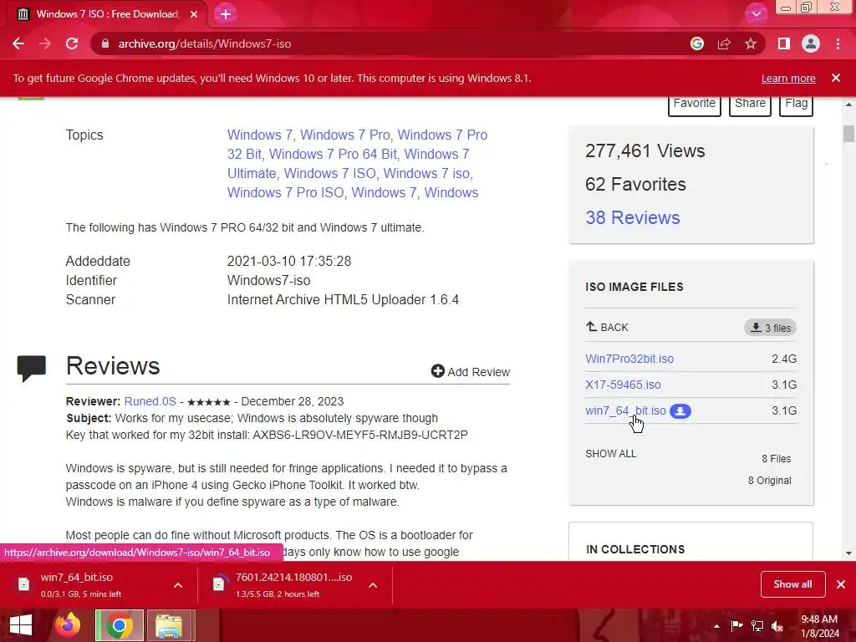
Task: Open File Explorer from the taskbar
Action: (169, 625)
